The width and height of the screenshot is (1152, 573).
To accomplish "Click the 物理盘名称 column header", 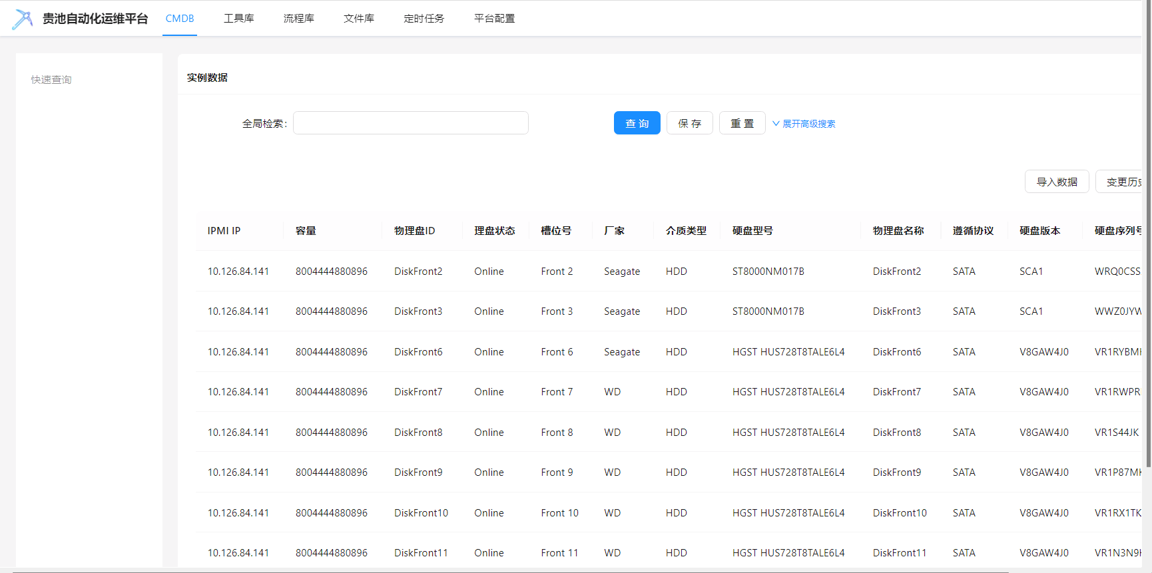I will [899, 231].
